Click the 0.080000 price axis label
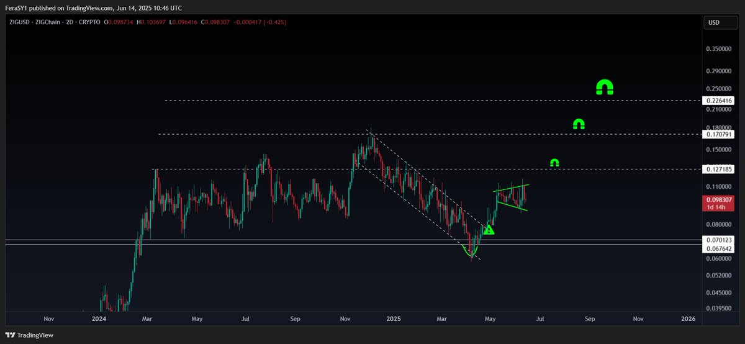Screen dimensions: 745x344 [718, 224]
